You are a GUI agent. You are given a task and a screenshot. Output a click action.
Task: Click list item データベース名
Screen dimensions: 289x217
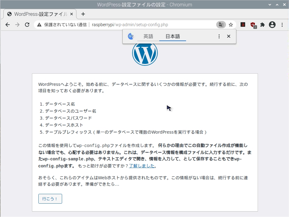pos(60,104)
